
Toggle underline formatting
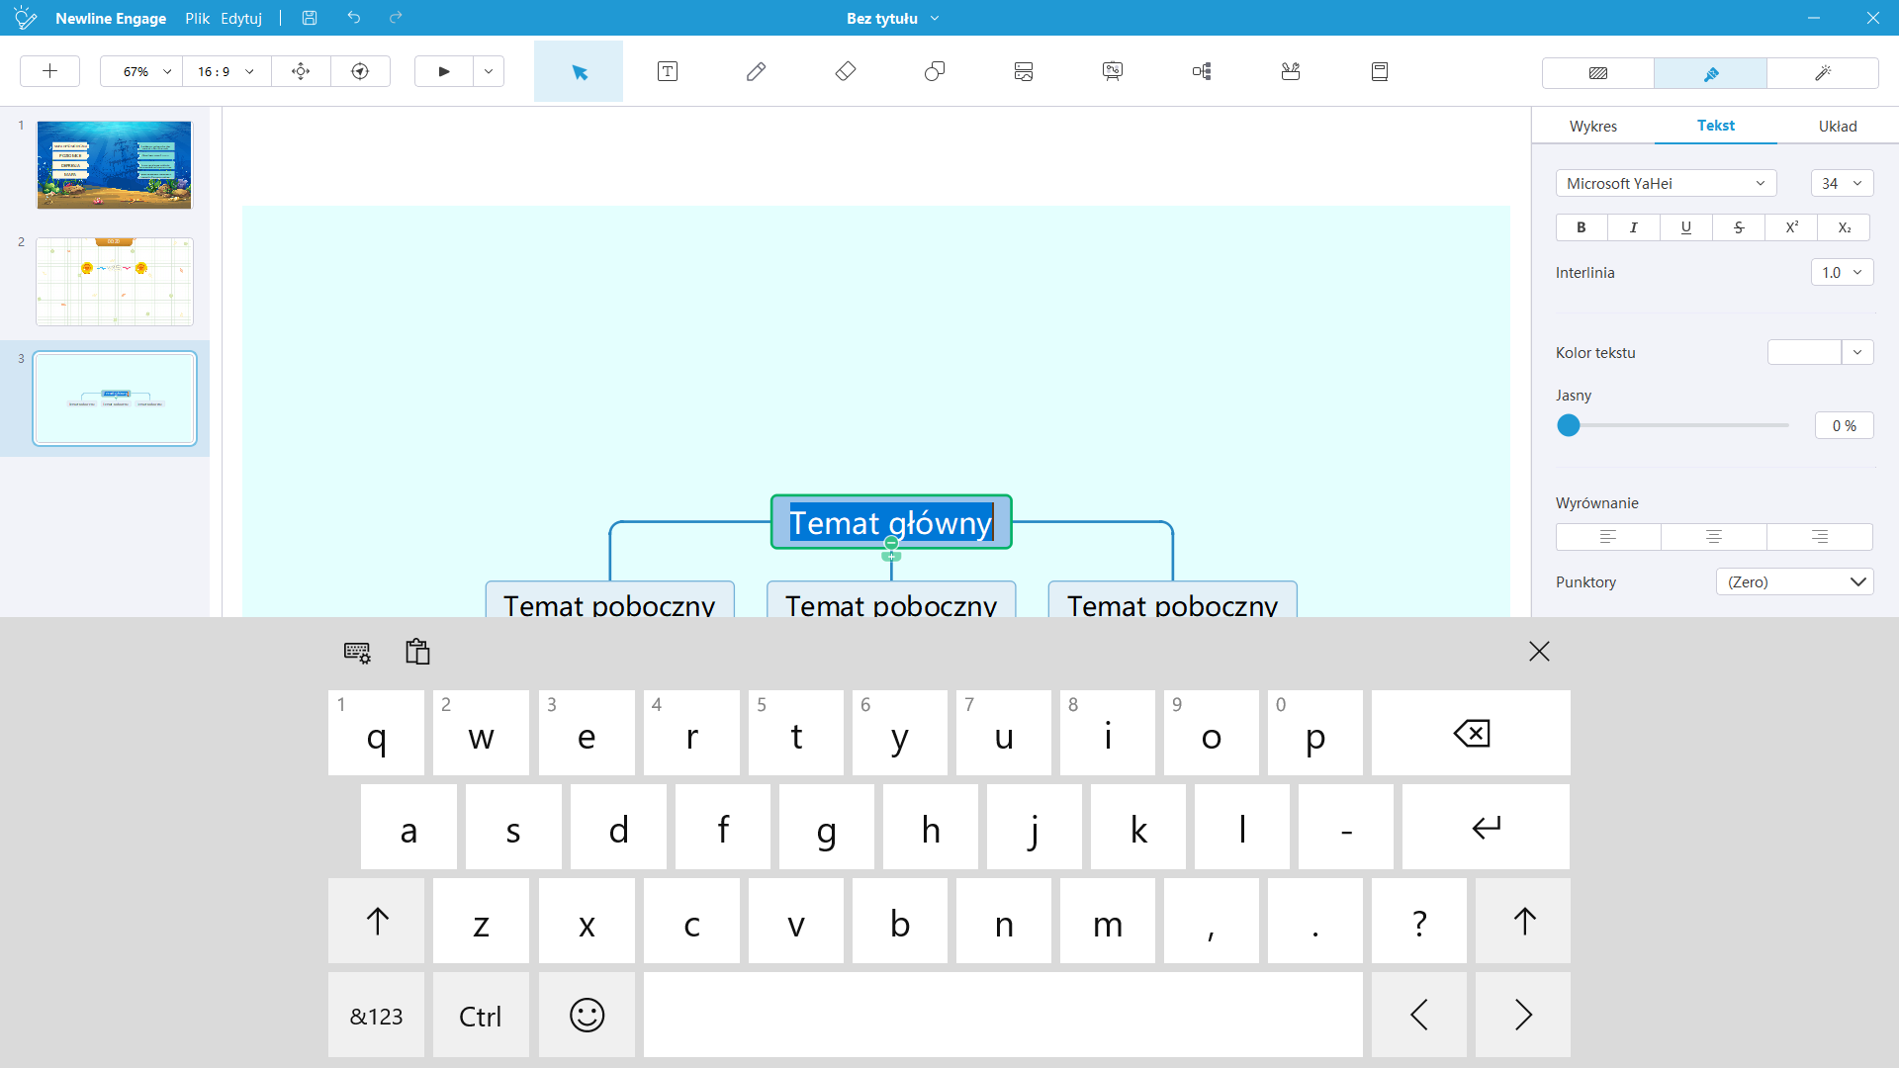(x=1686, y=227)
